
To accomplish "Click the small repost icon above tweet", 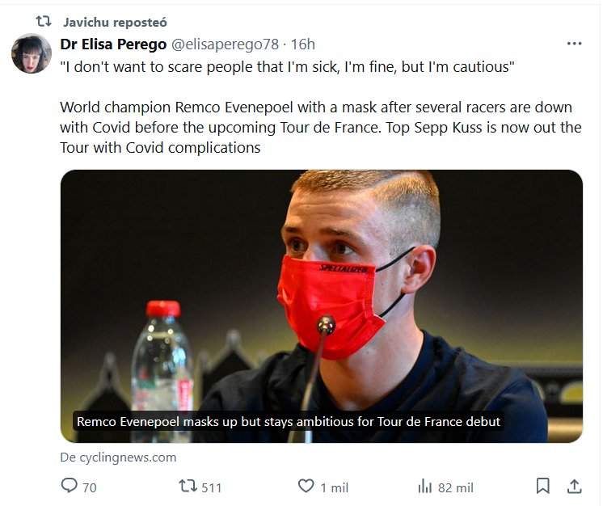I will point(44,21).
